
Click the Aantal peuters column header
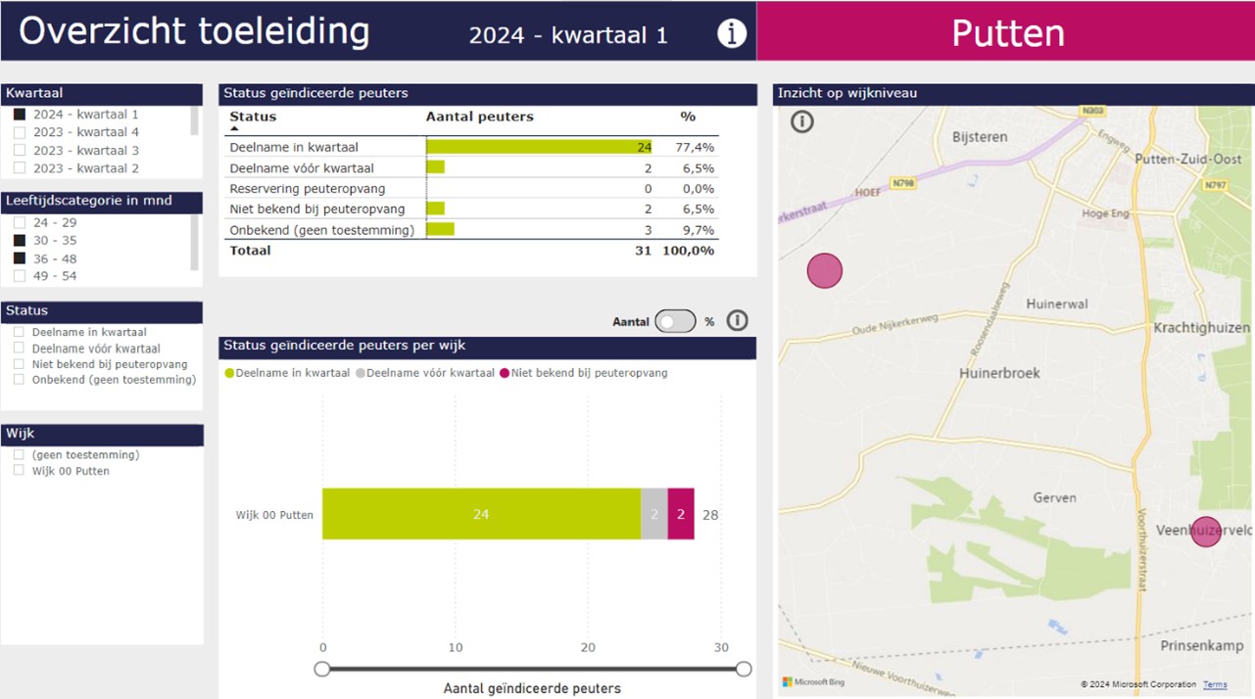pyautogui.click(x=479, y=116)
